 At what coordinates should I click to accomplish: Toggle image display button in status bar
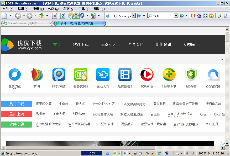pyautogui.click(x=125, y=153)
